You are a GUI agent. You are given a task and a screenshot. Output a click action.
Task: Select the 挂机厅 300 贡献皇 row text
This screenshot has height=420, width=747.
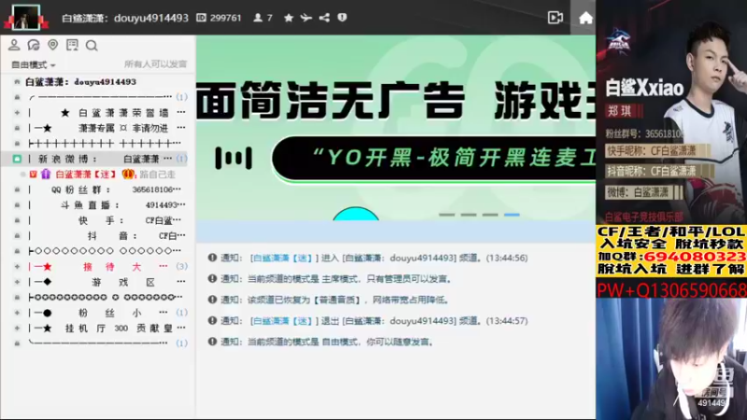pyautogui.click(x=120, y=329)
